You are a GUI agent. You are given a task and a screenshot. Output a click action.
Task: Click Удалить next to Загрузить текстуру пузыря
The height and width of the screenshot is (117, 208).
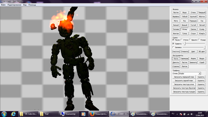201,92
